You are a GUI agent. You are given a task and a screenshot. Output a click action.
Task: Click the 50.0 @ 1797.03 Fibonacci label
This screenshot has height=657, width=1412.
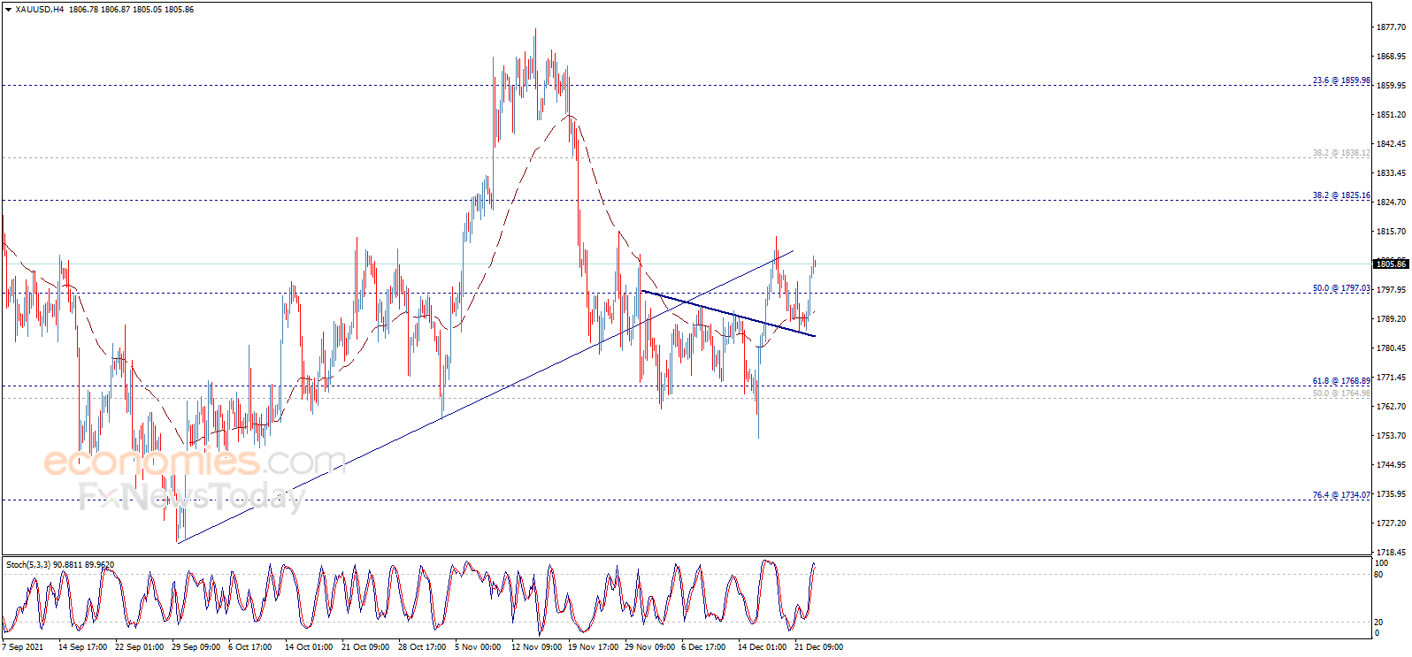(x=1340, y=288)
